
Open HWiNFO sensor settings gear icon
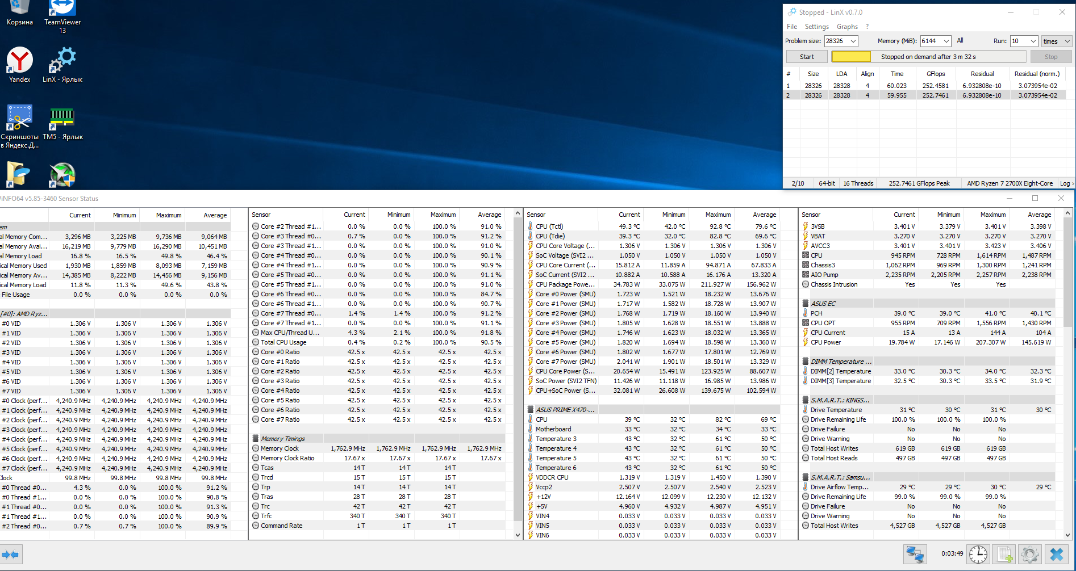[1029, 555]
